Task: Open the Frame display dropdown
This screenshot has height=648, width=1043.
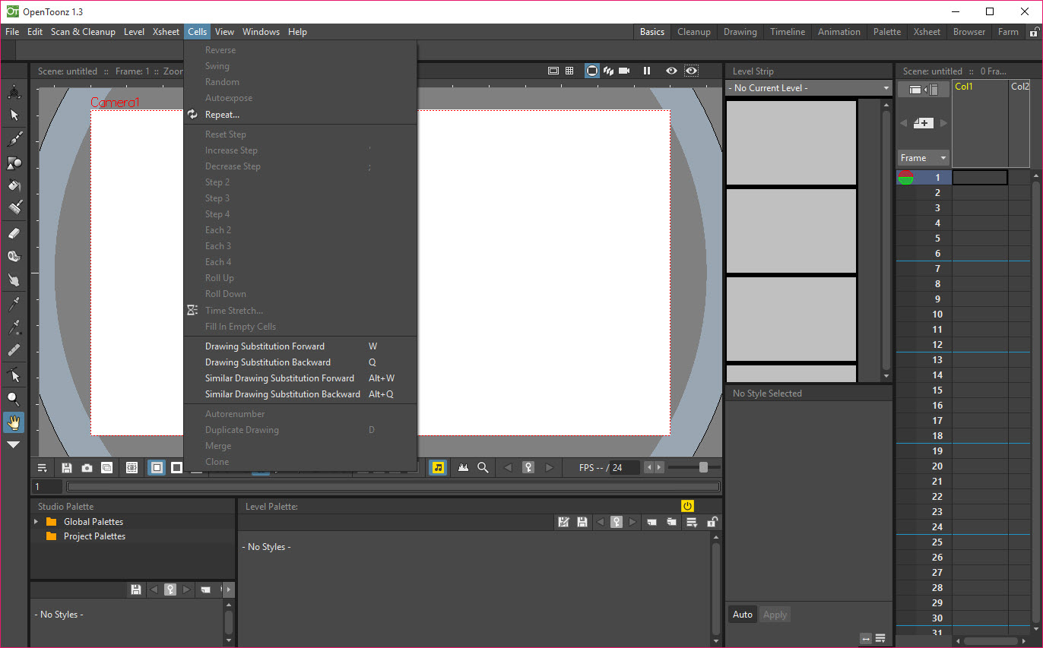Action: point(923,158)
